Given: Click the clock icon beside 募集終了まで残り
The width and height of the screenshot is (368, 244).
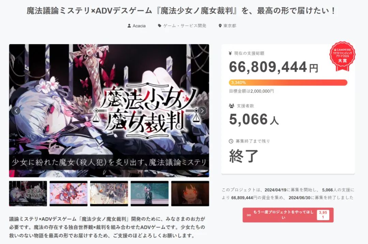Looking at the screenshot, I should click(231, 141).
